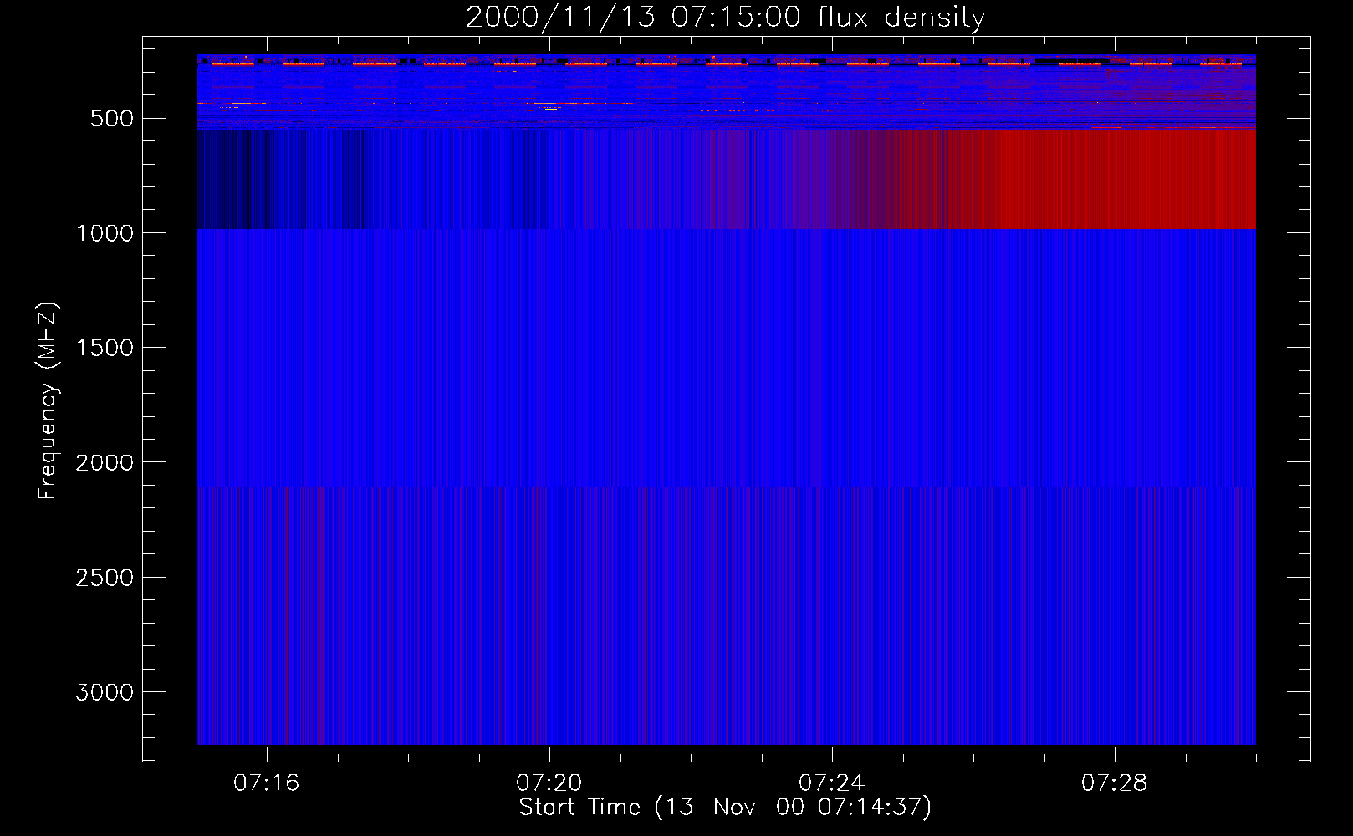
Task: Click the 3000 frequency tick label
Action: coord(105,692)
